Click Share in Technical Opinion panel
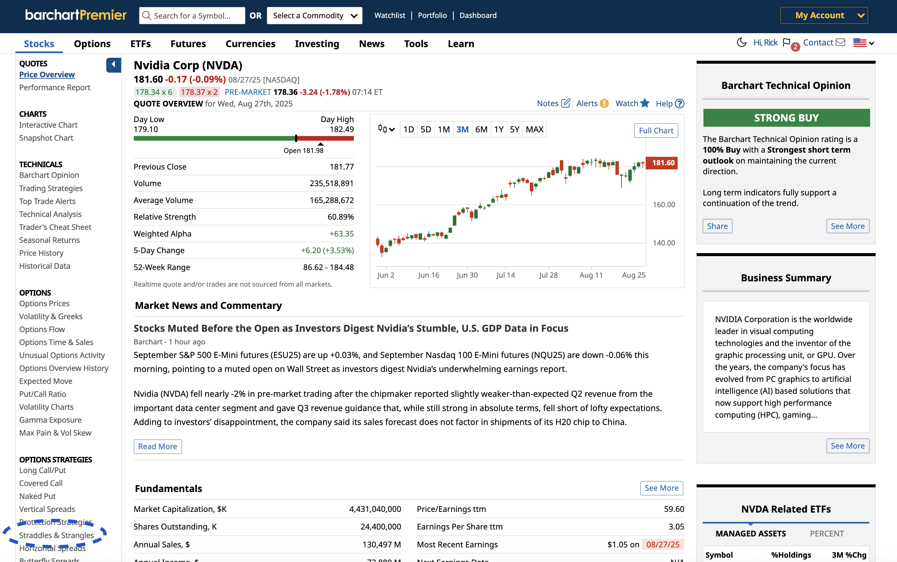The width and height of the screenshot is (897, 562). pyautogui.click(x=717, y=226)
